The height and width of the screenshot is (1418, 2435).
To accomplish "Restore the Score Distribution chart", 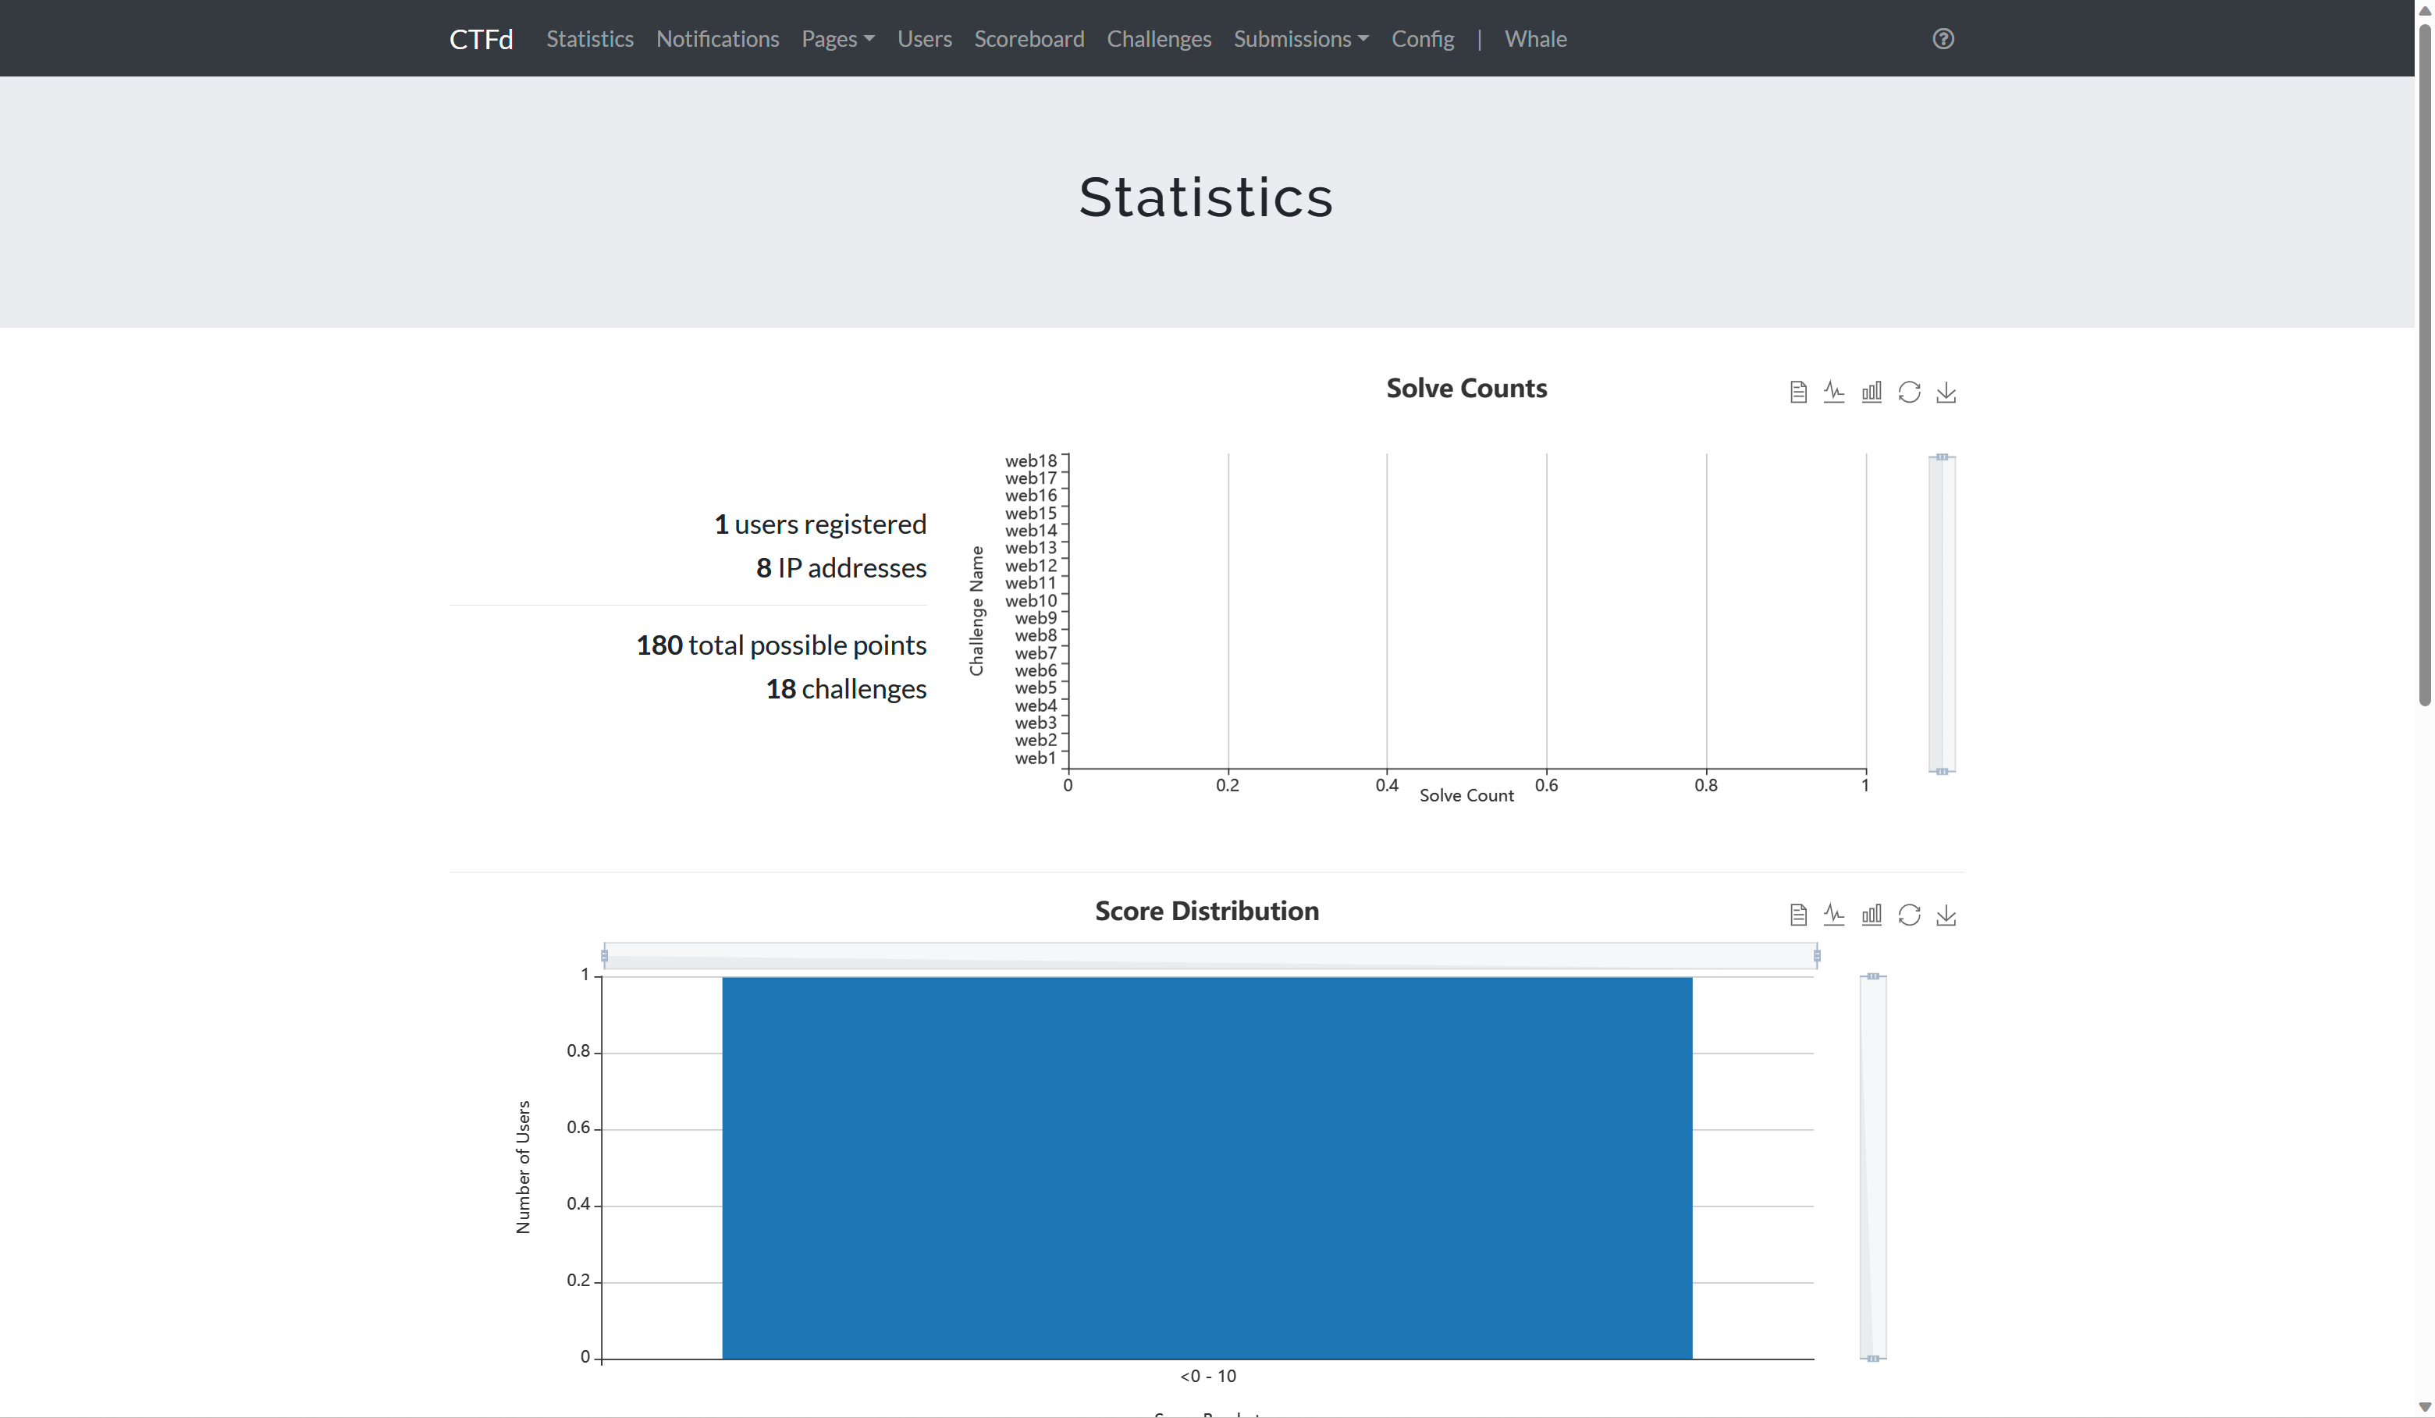I will point(1908,915).
